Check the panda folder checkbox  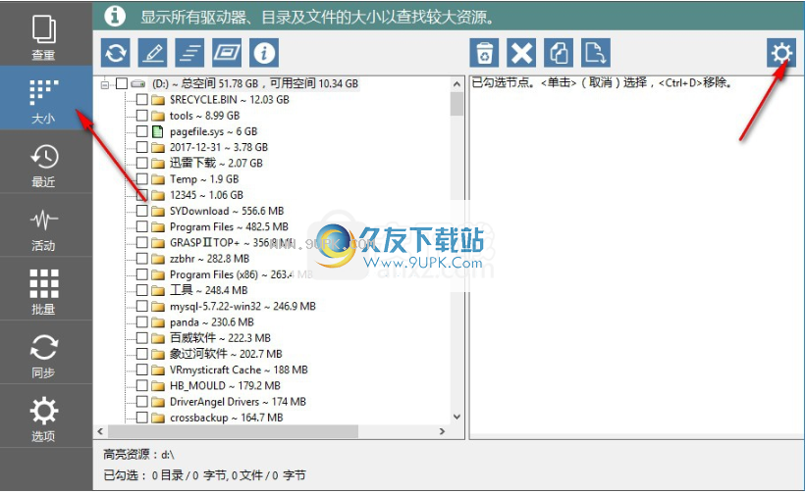[142, 322]
